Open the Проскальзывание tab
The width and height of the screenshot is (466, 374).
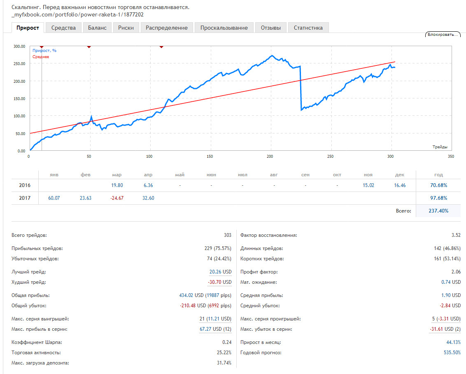pyautogui.click(x=224, y=28)
